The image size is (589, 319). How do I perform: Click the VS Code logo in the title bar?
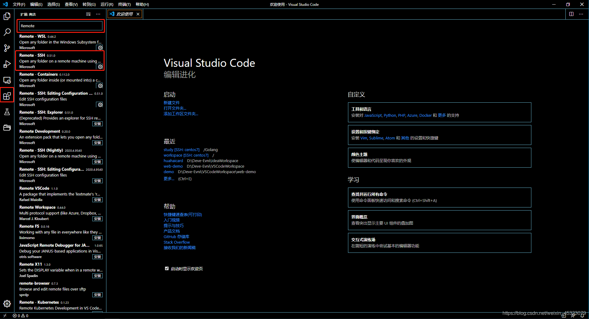pos(5,4)
